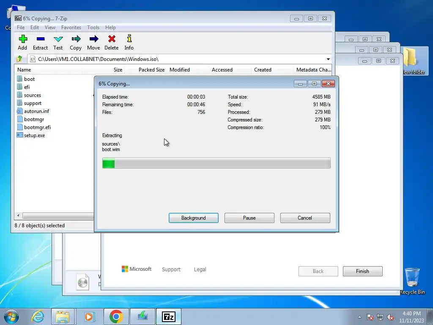
Task: Sort by Created column header
Action: tap(272, 70)
